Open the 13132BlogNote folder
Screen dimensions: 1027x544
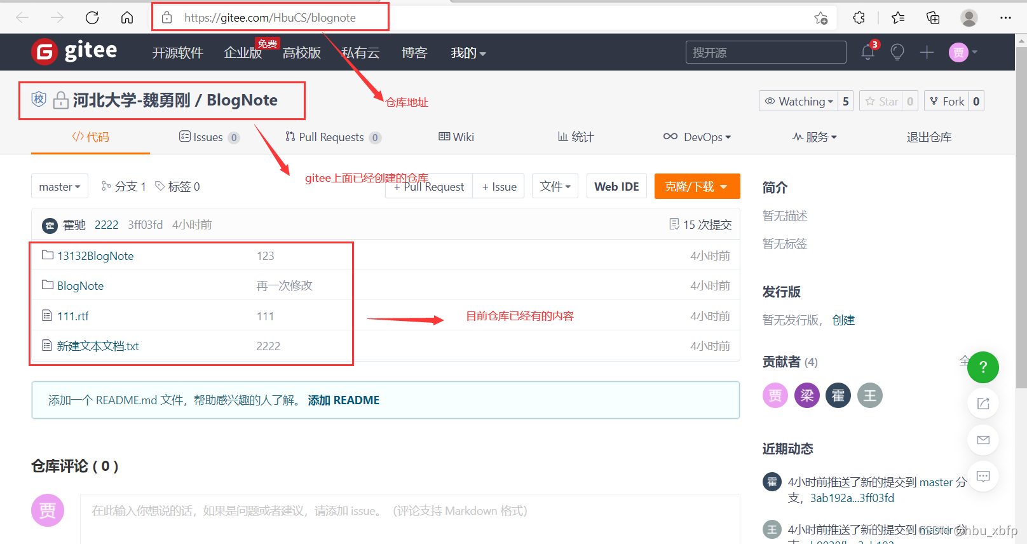pyautogui.click(x=95, y=256)
